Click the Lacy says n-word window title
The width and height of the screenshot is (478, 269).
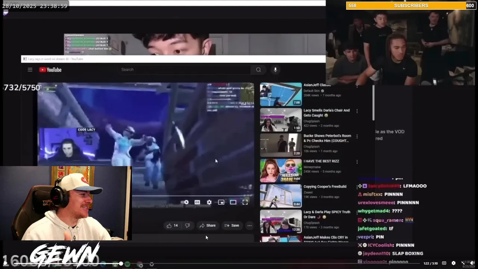tap(55, 59)
